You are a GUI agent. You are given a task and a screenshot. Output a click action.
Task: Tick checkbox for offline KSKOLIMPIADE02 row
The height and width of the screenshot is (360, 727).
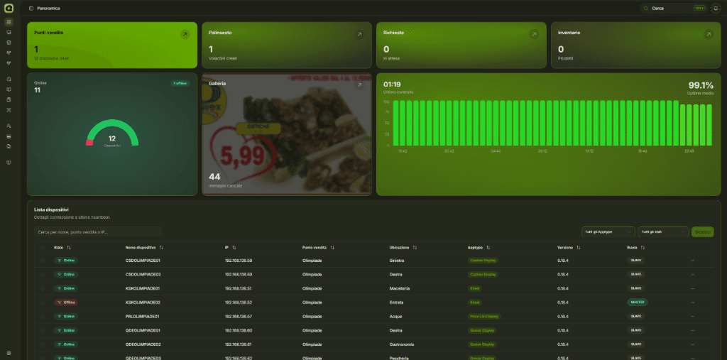click(42, 302)
